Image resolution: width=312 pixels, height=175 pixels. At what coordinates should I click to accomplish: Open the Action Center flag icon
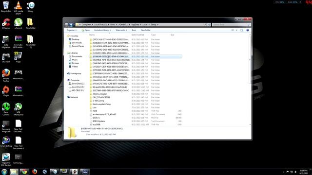[x=288, y=172]
